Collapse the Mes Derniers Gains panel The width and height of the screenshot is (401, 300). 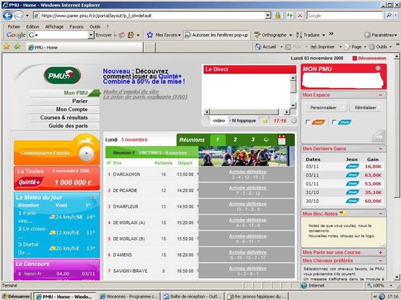(x=380, y=149)
